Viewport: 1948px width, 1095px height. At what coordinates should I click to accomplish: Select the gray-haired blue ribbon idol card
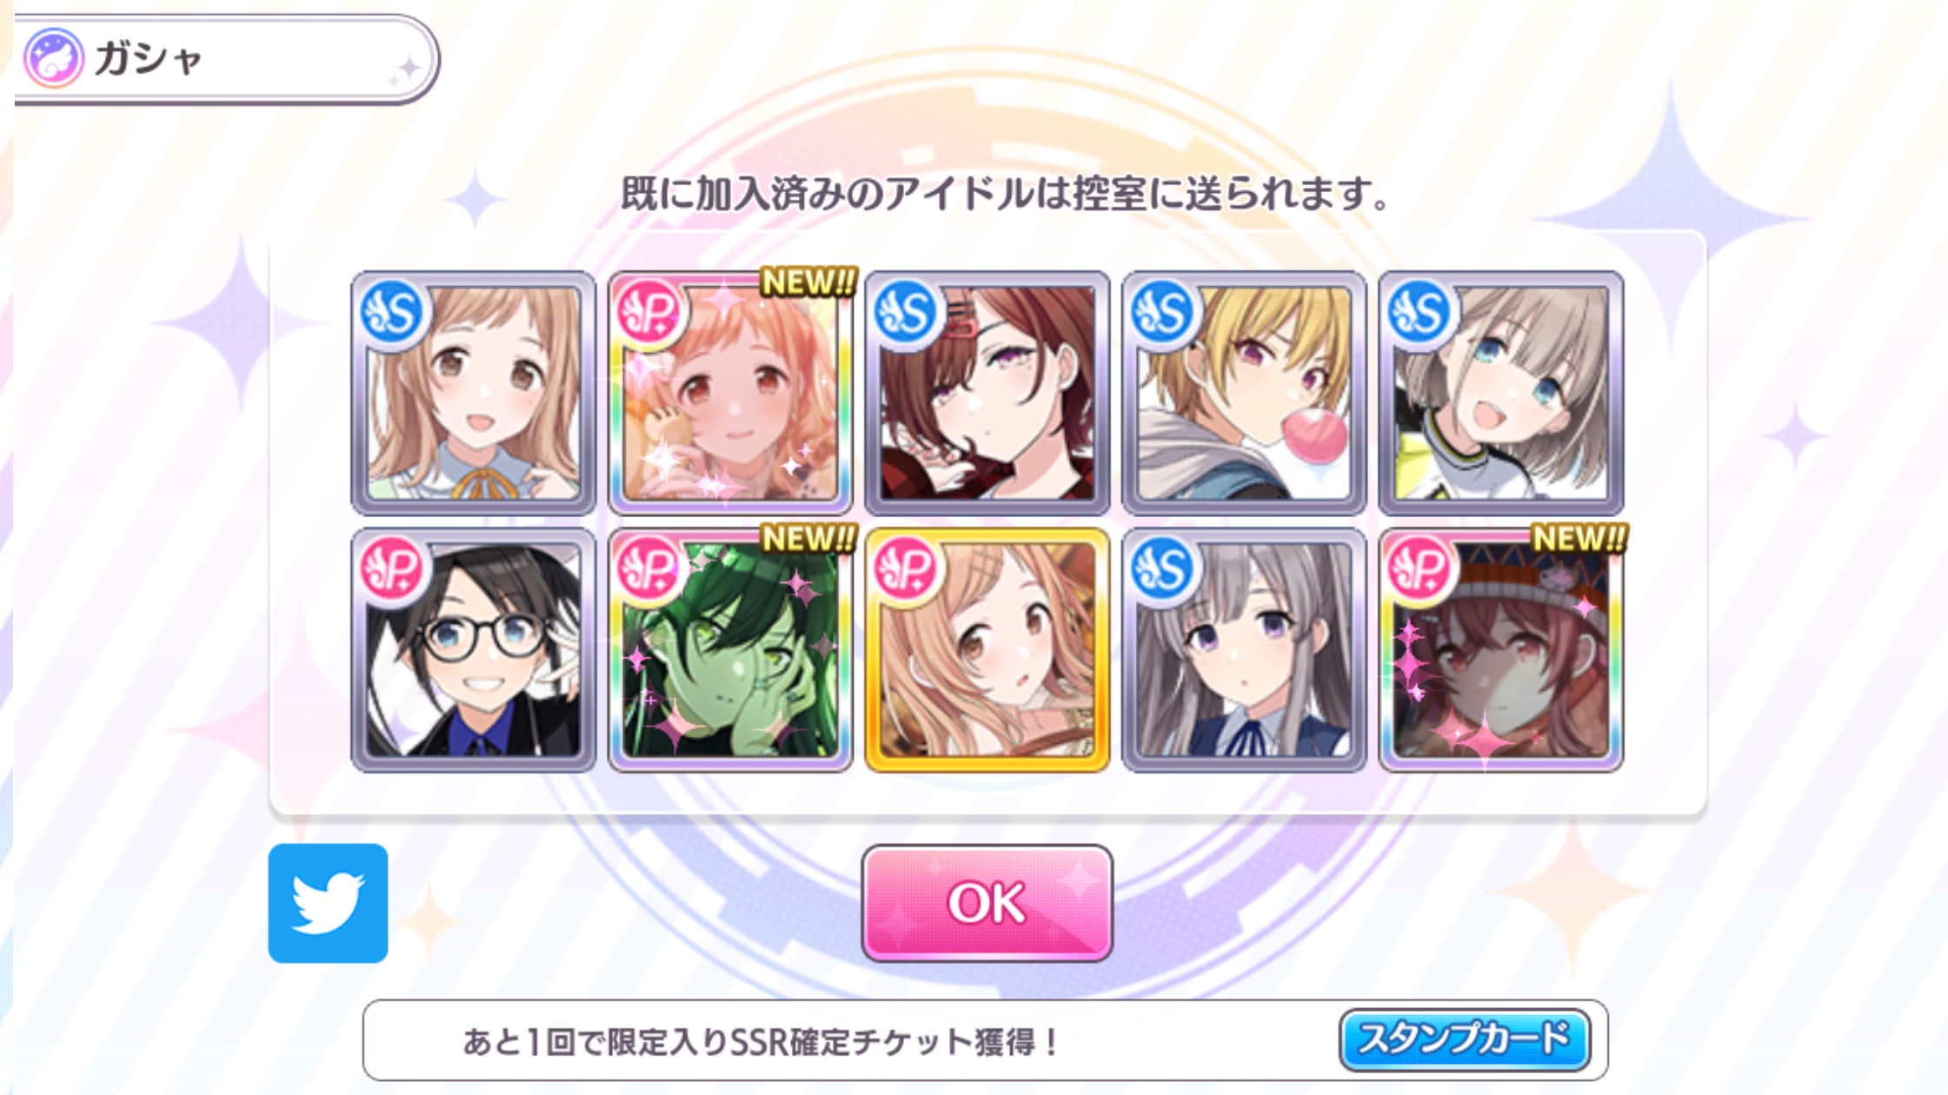[x=1244, y=650]
